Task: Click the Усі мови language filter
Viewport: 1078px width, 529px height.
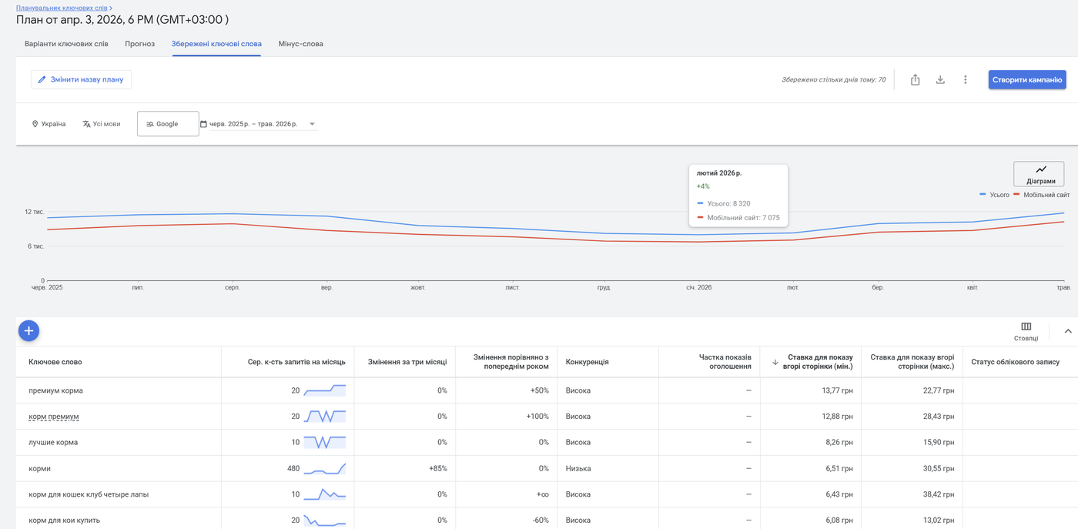Action: coord(102,124)
